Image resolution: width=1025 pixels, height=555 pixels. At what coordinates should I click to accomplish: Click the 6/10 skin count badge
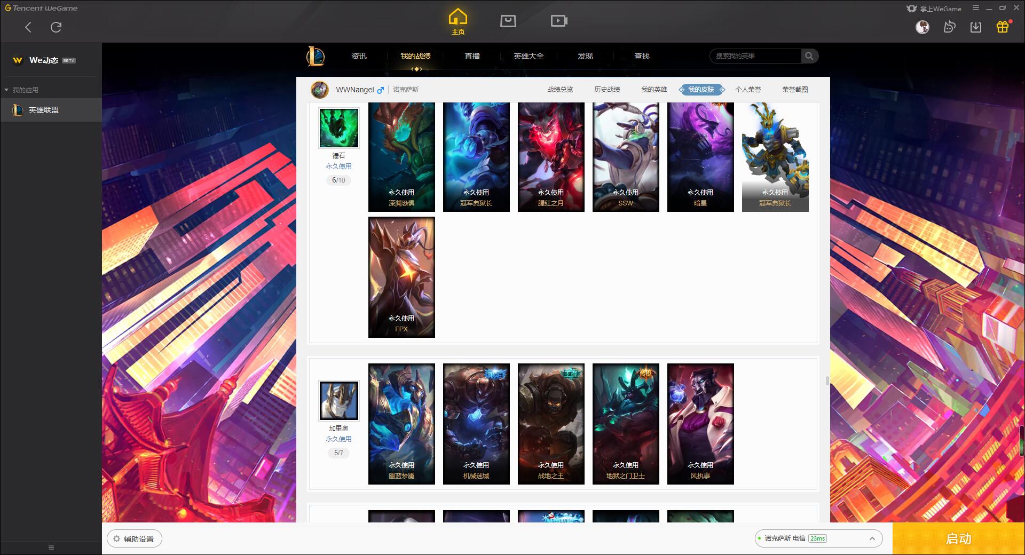338,180
